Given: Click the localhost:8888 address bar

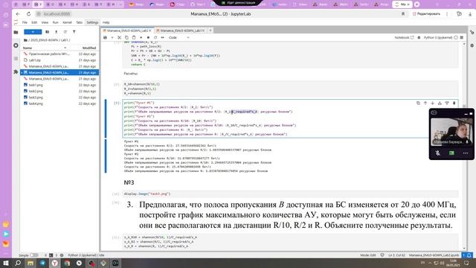Looking at the screenshot, I should [x=57, y=14].
